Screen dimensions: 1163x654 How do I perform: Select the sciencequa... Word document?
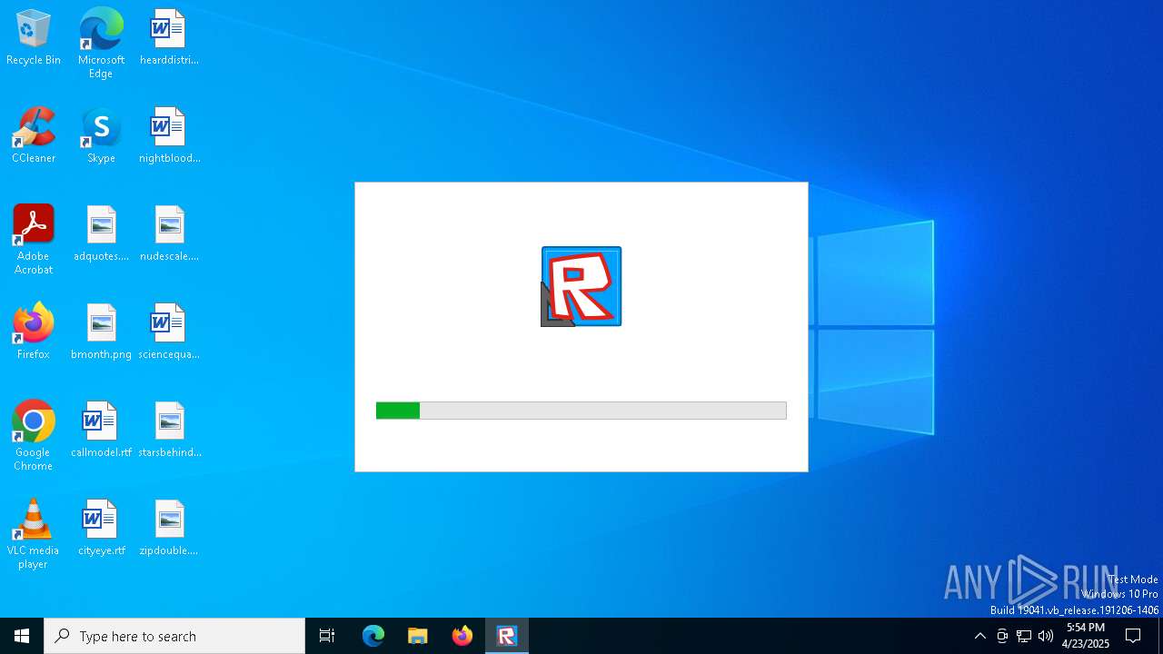click(169, 332)
